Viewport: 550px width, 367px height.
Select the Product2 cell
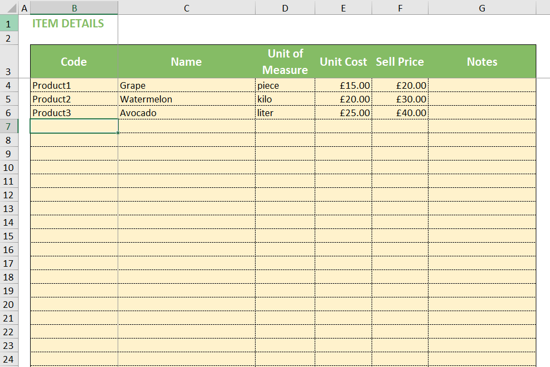[74, 99]
